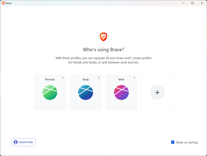Maximize the Brave window
207x156 pixels.
tap(192, 3)
